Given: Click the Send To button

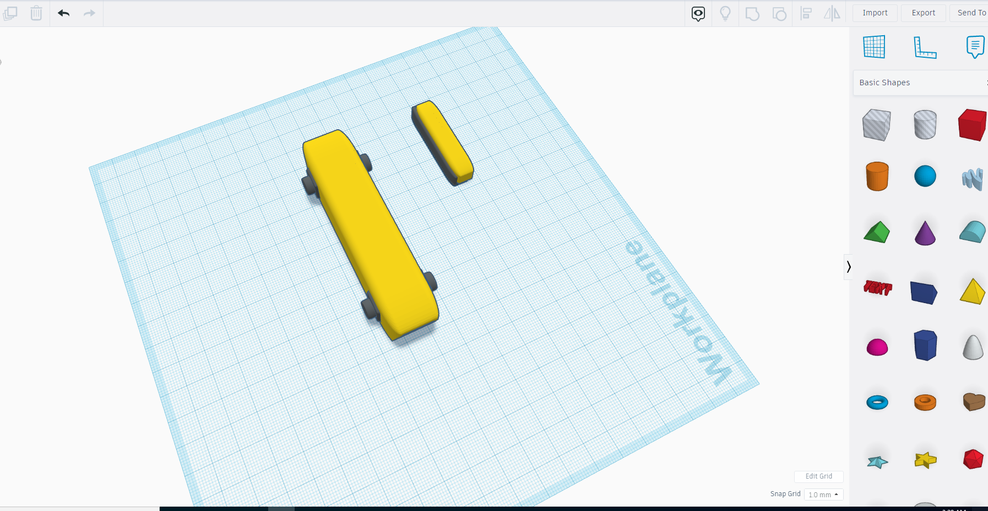Looking at the screenshot, I should click(x=970, y=13).
